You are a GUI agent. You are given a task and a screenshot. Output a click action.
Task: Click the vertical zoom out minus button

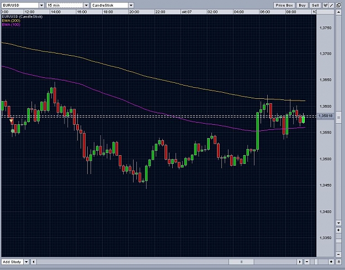click(338, 255)
